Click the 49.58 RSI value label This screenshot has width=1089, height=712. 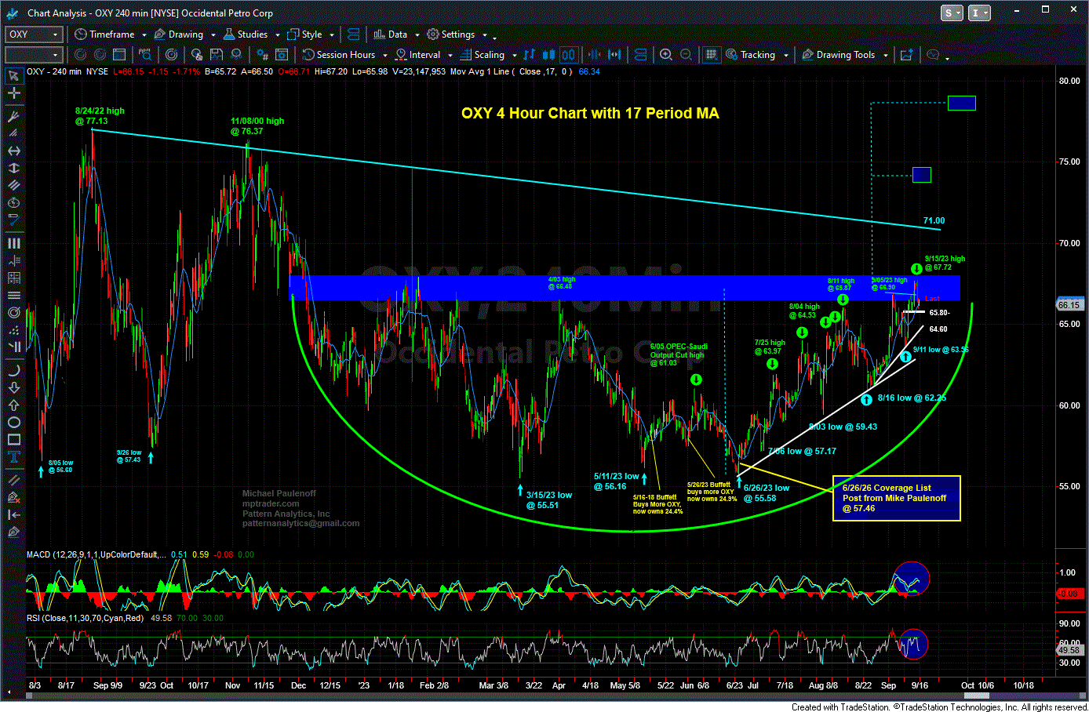[x=1069, y=650]
